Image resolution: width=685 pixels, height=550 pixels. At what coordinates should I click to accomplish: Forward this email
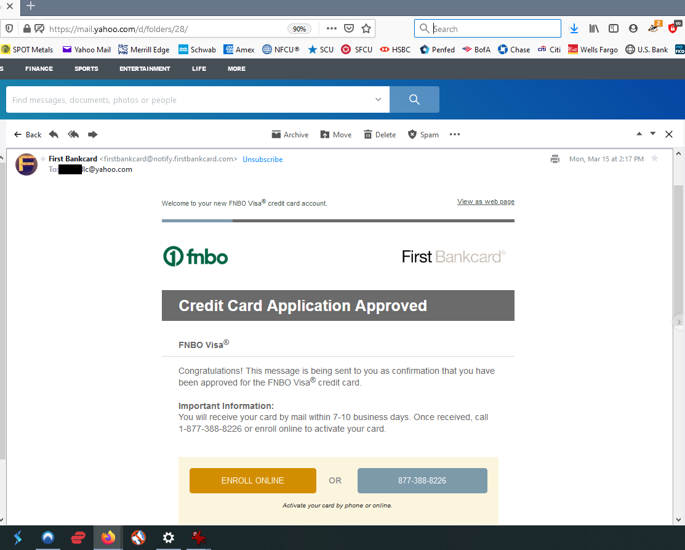coord(92,134)
